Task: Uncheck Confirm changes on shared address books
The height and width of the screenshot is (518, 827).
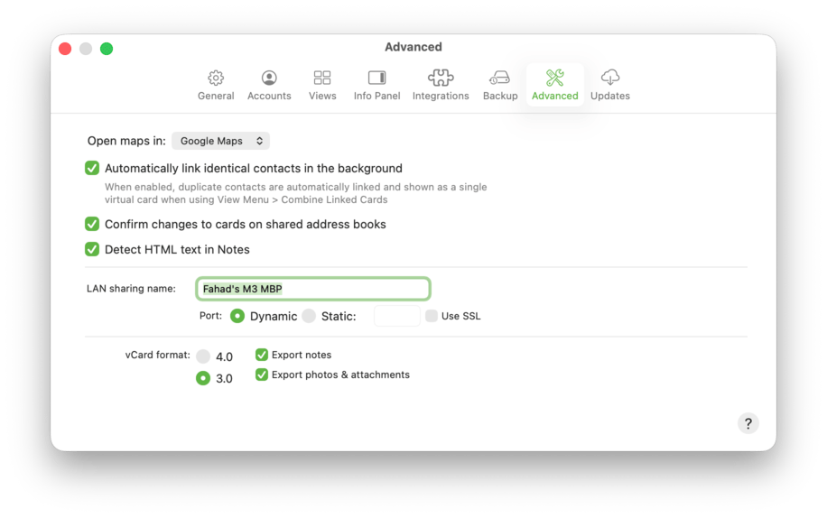Action: point(92,224)
